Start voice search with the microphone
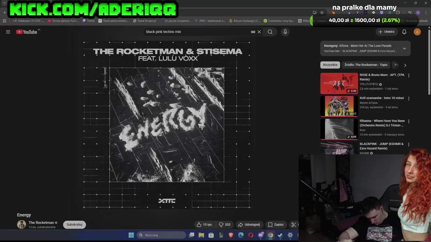431x242 pixels. coord(285,32)
